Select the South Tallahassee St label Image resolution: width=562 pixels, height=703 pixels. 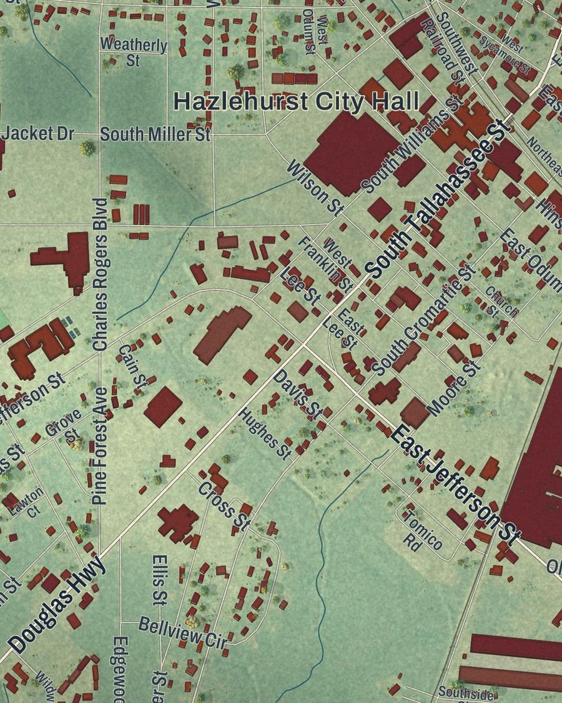[438, 197]
